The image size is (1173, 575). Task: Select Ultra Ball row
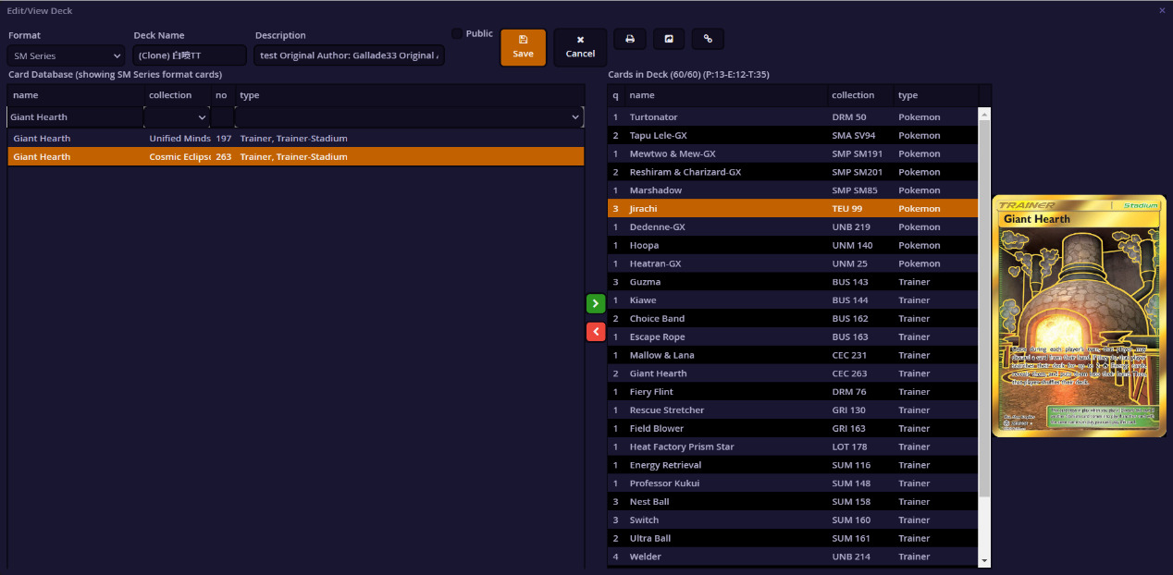793,538
